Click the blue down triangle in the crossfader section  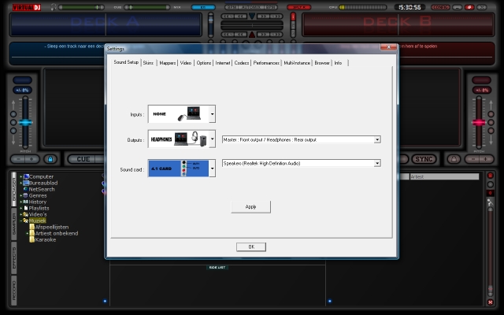coord(252,16)
